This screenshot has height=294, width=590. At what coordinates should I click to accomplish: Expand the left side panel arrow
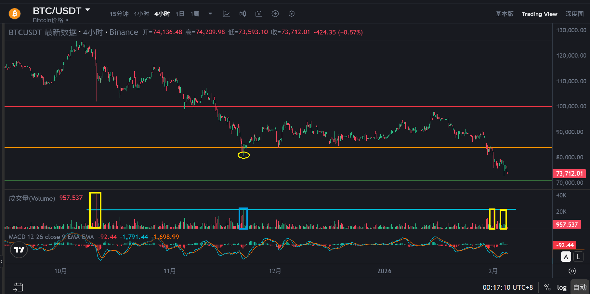pyautogui.click(x=2, y=261)
